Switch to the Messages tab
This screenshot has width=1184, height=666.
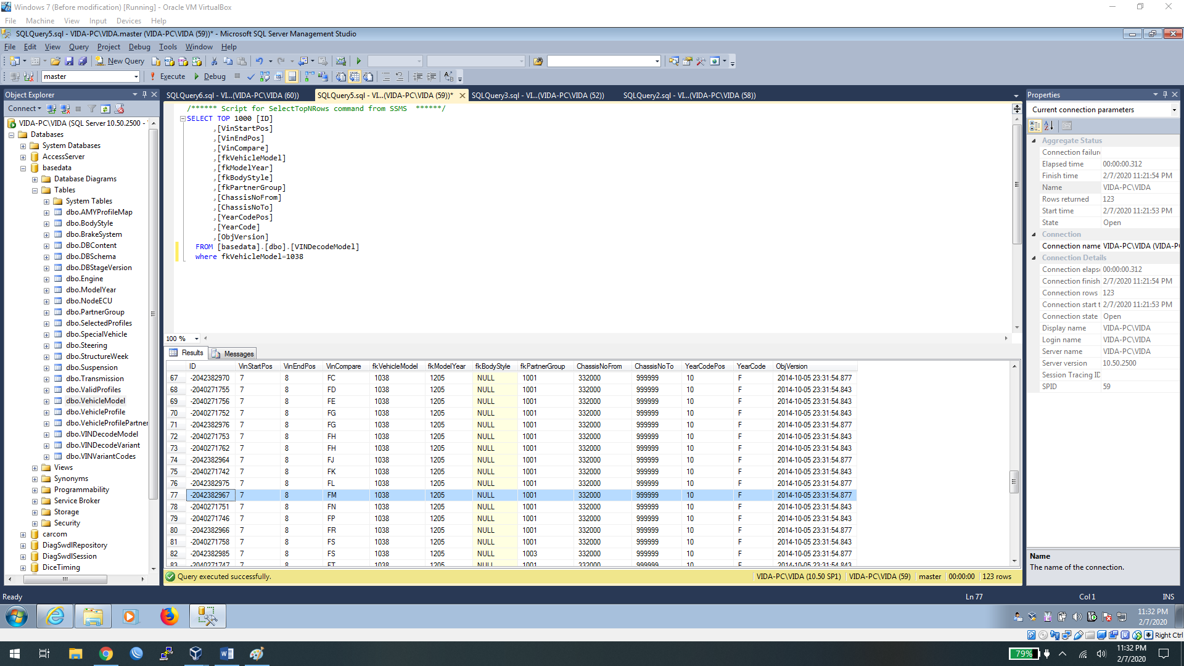[233, 353]
